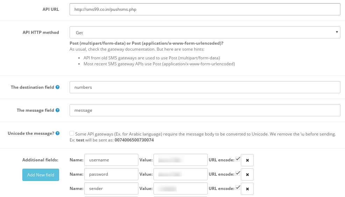Image resolution: width=345 pixels, height=197 pixels.
Task: Click the value input for username
Action: point(180,160)
